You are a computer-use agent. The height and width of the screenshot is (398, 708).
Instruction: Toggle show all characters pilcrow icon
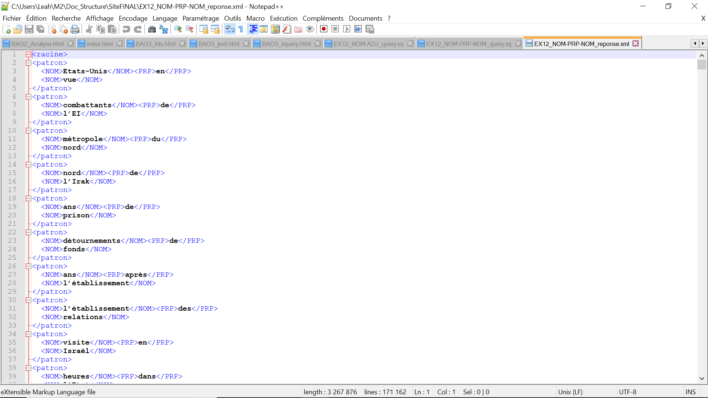[241, 29]
